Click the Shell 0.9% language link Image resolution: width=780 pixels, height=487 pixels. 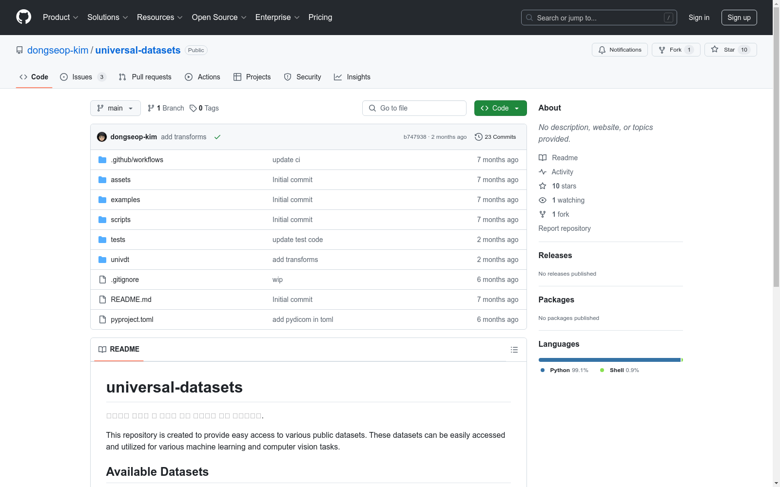(620, 370)
